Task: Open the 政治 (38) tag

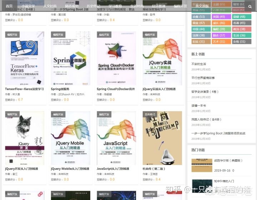Action: (242, 29)
